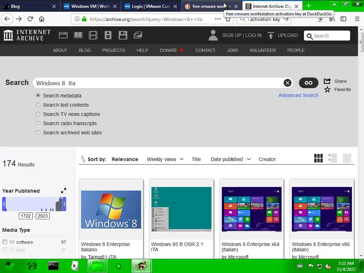Switch to compact list view
364x273 pixels.
point(347,158)
